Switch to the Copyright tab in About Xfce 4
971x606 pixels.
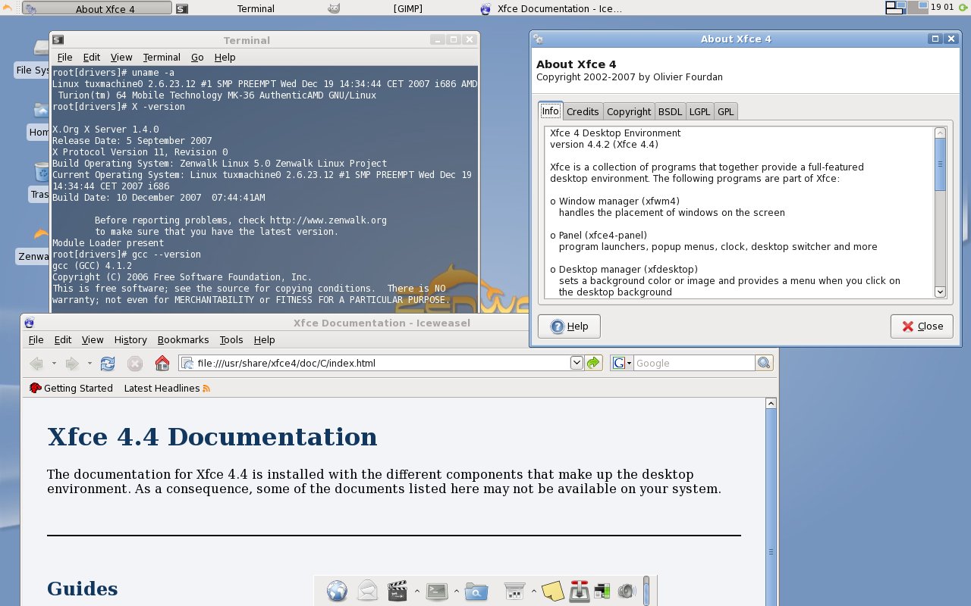click(x=629, y=111)
